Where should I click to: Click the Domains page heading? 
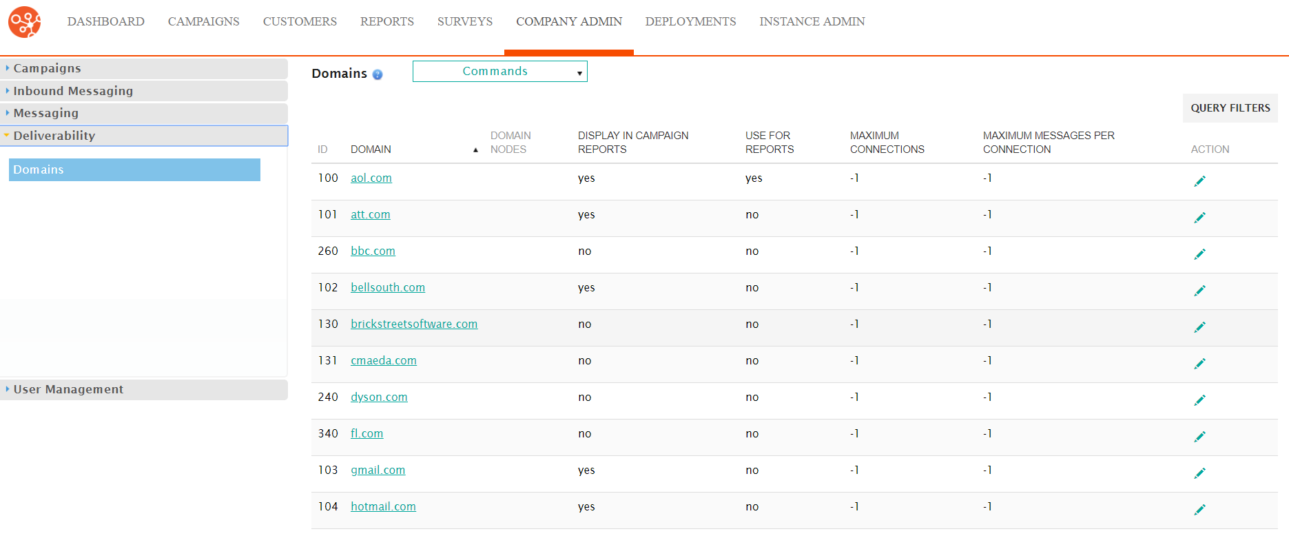339,73
